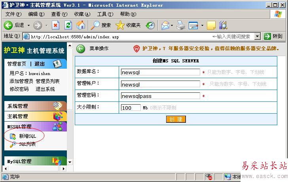
Task: Click the red shield 护卫神 logo
Action: 136,49
